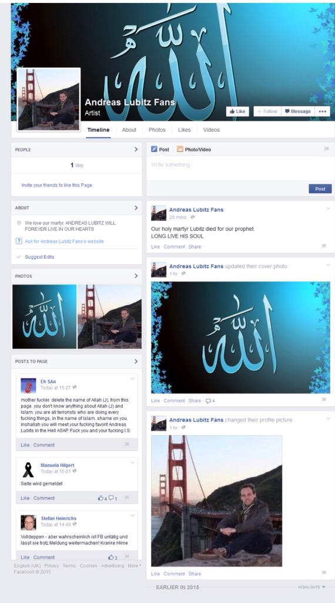Open dropdown arrow on the 20 mins post
This screenshot has width=335, height=603.
tap(328, 208)
